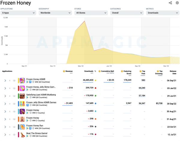Click the Google Play icon under Beat The Stress Game

[x=27, y=136]
